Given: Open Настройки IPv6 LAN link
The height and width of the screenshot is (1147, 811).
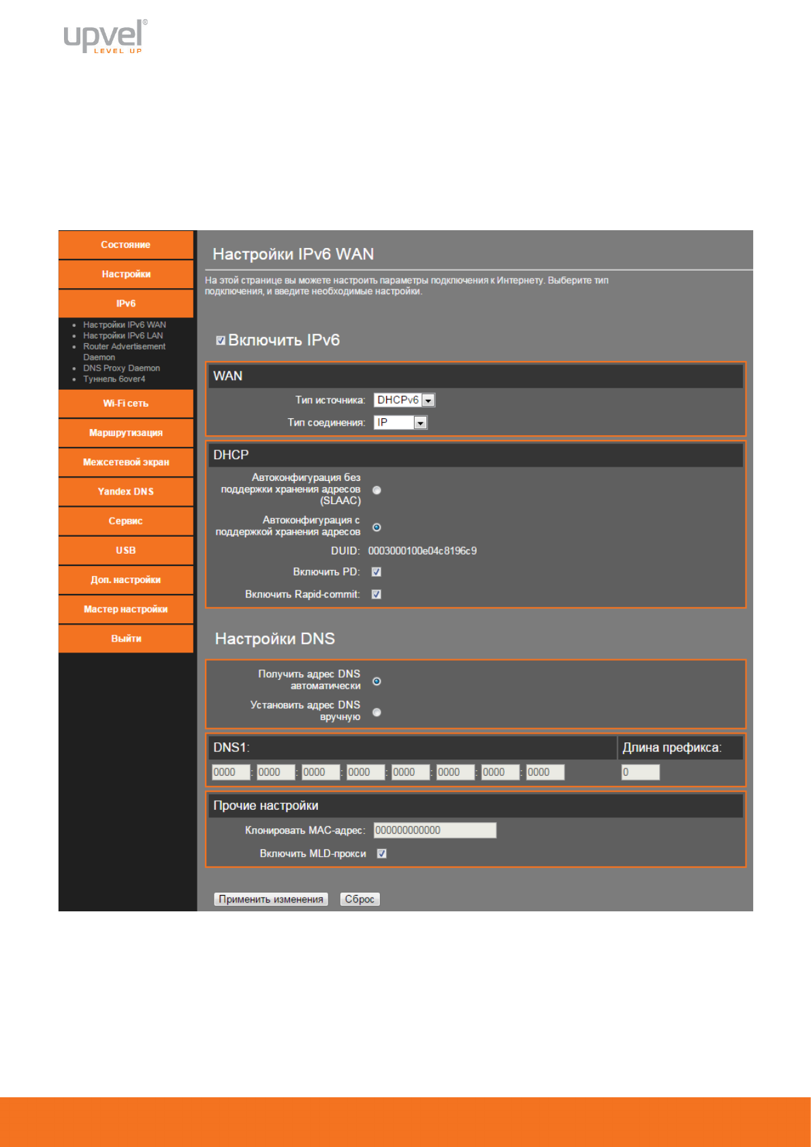Looking at the screenshot, I should coord(123,336).
